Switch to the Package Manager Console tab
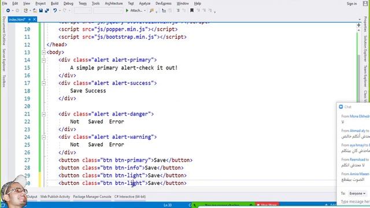The image size is (370, 208). [x=92, y=196]
